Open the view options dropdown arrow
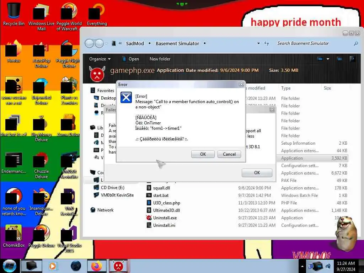 (x=328, y=59)
